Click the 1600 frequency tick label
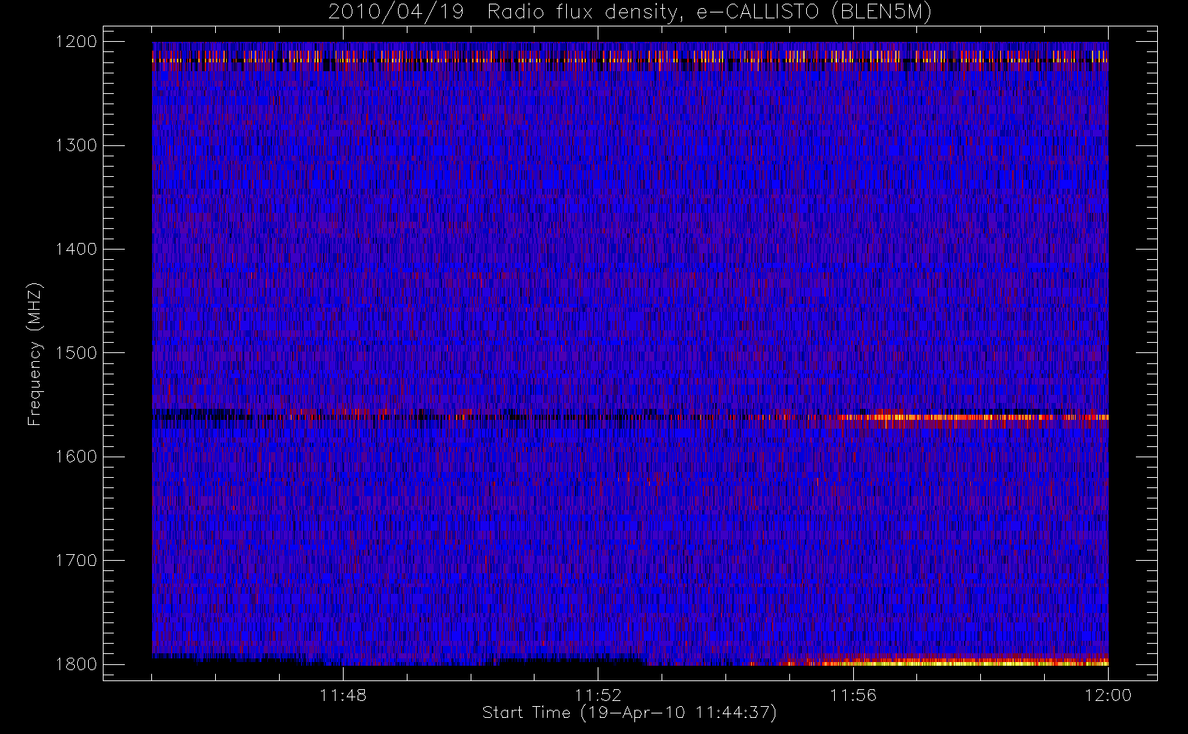 click(x=76, y=457)
